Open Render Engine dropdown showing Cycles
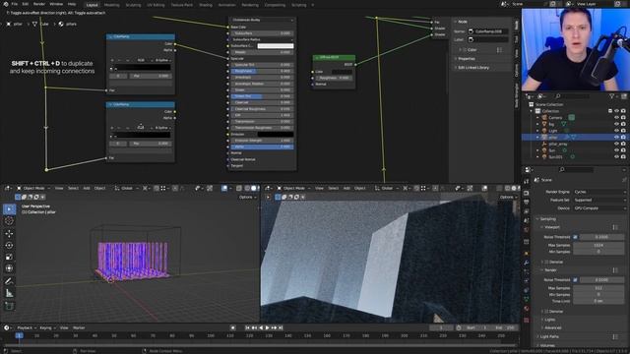 pyautogui.click(x=599, y=192)
